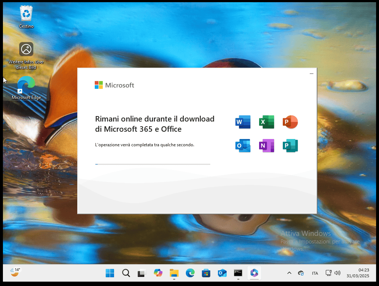Click the Excel icon in the installer
This screenshot has width=379, height=286.
tap(266, 122)
